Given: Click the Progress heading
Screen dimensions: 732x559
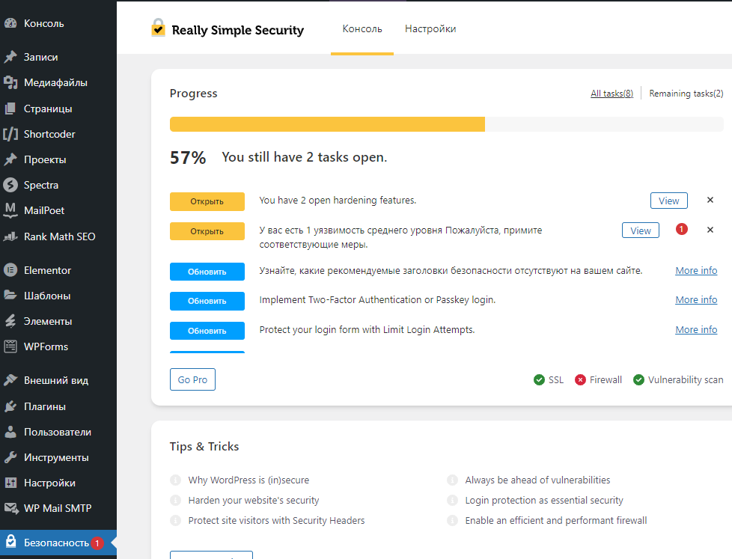Looking at the screenshot, I should [x=193, y=94].
